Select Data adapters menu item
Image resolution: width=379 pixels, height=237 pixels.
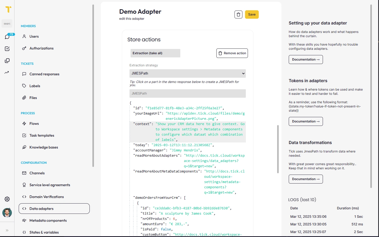pos(54,209)
